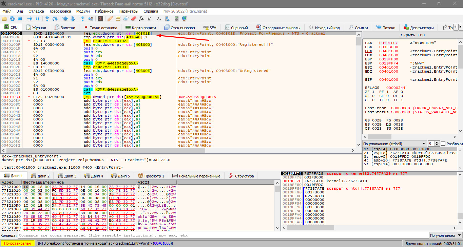463x247 pixels.
Task: Select the EAX register value 0019FFCC
Action: point(389,43)
